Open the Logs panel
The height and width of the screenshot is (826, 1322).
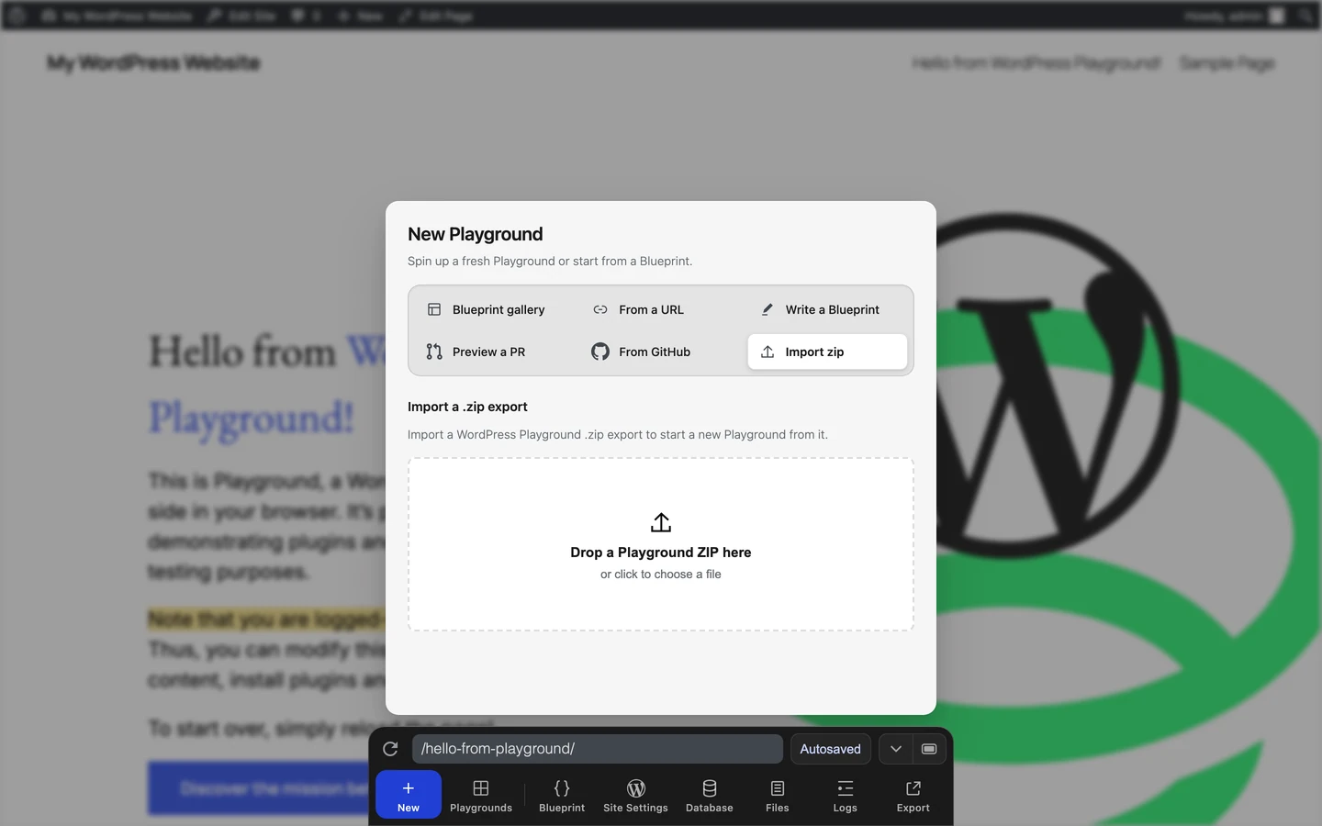click(846, 795)
